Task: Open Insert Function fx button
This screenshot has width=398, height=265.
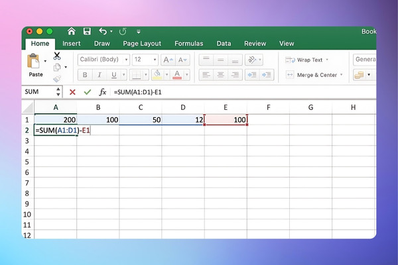Action: [103, 92]
